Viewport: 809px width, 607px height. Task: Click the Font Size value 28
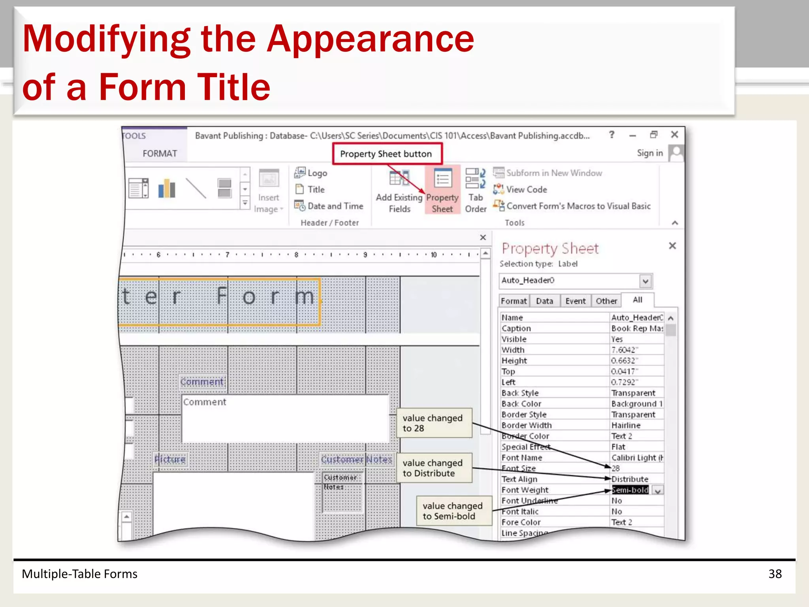click(x=637, y=468)
